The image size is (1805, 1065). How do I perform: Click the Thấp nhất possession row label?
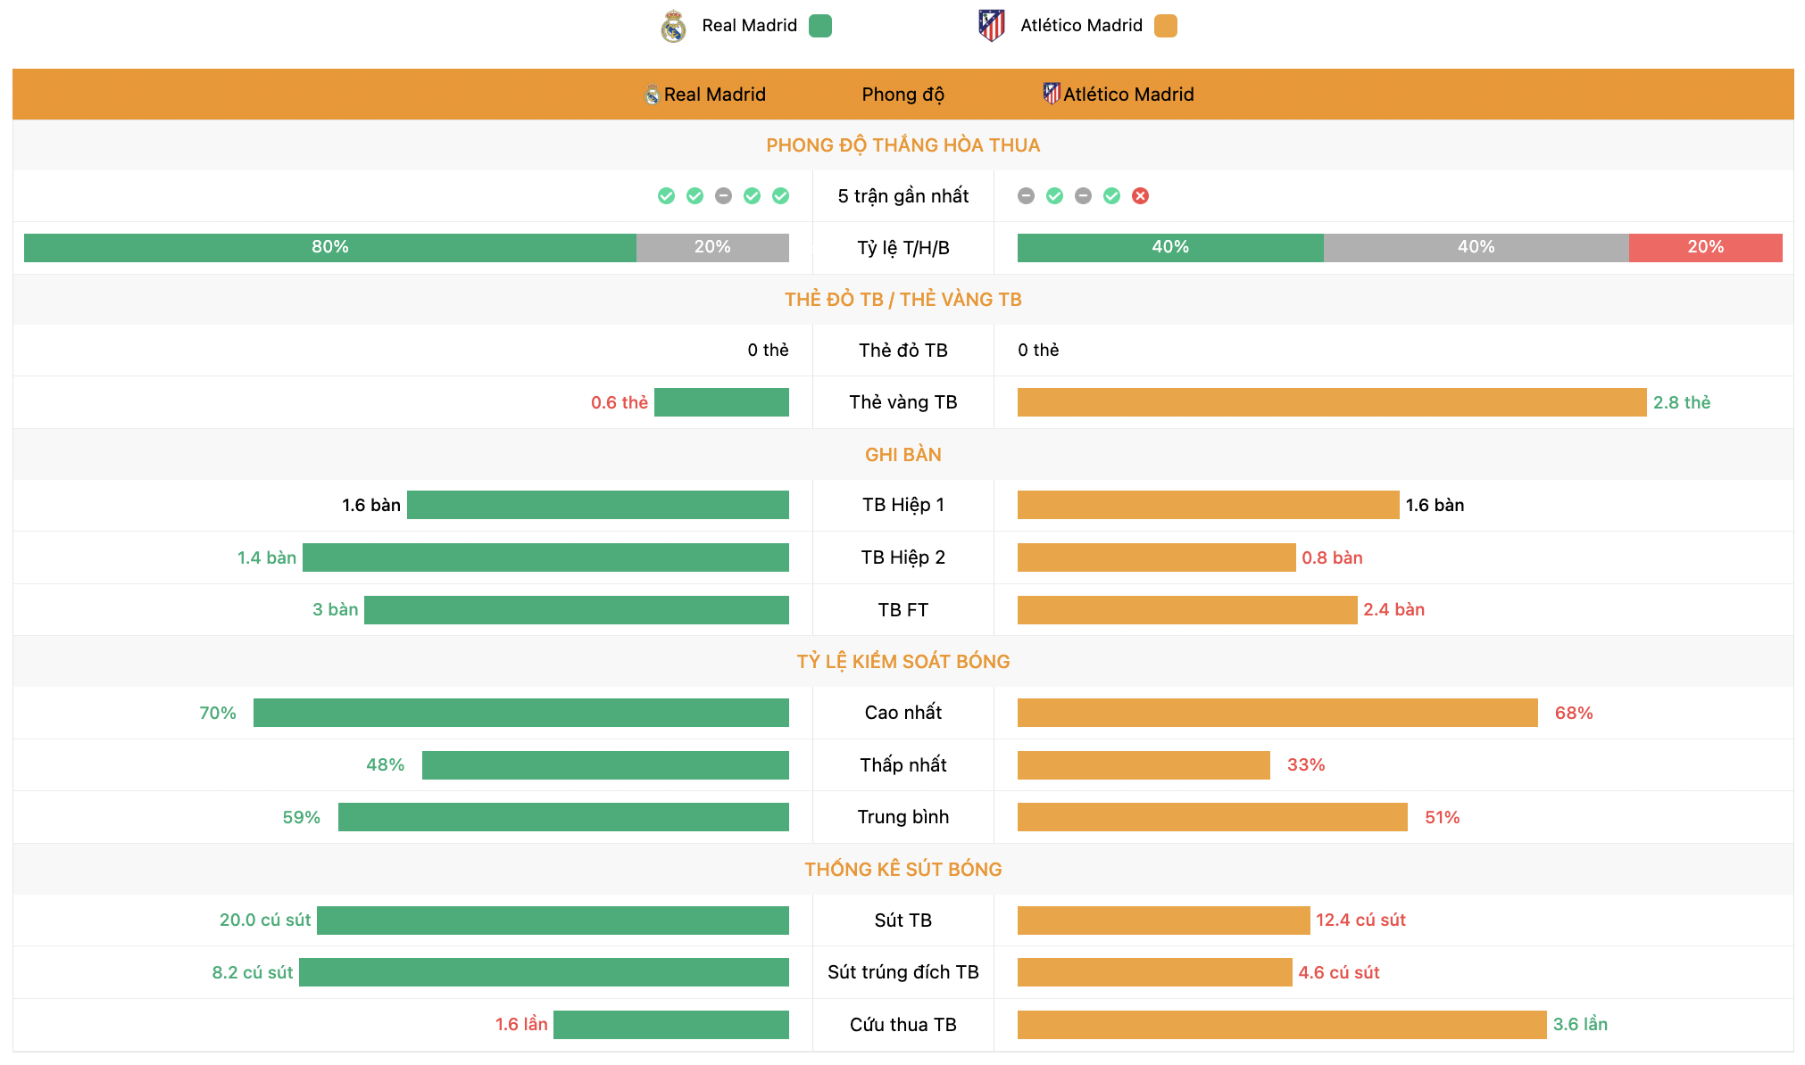click(902, 765)
